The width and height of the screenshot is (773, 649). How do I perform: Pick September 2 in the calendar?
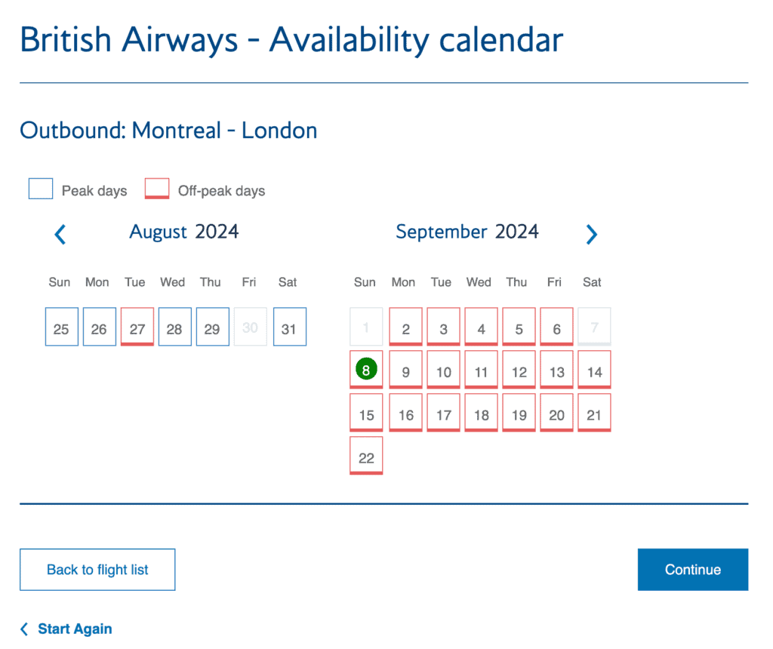405,327
